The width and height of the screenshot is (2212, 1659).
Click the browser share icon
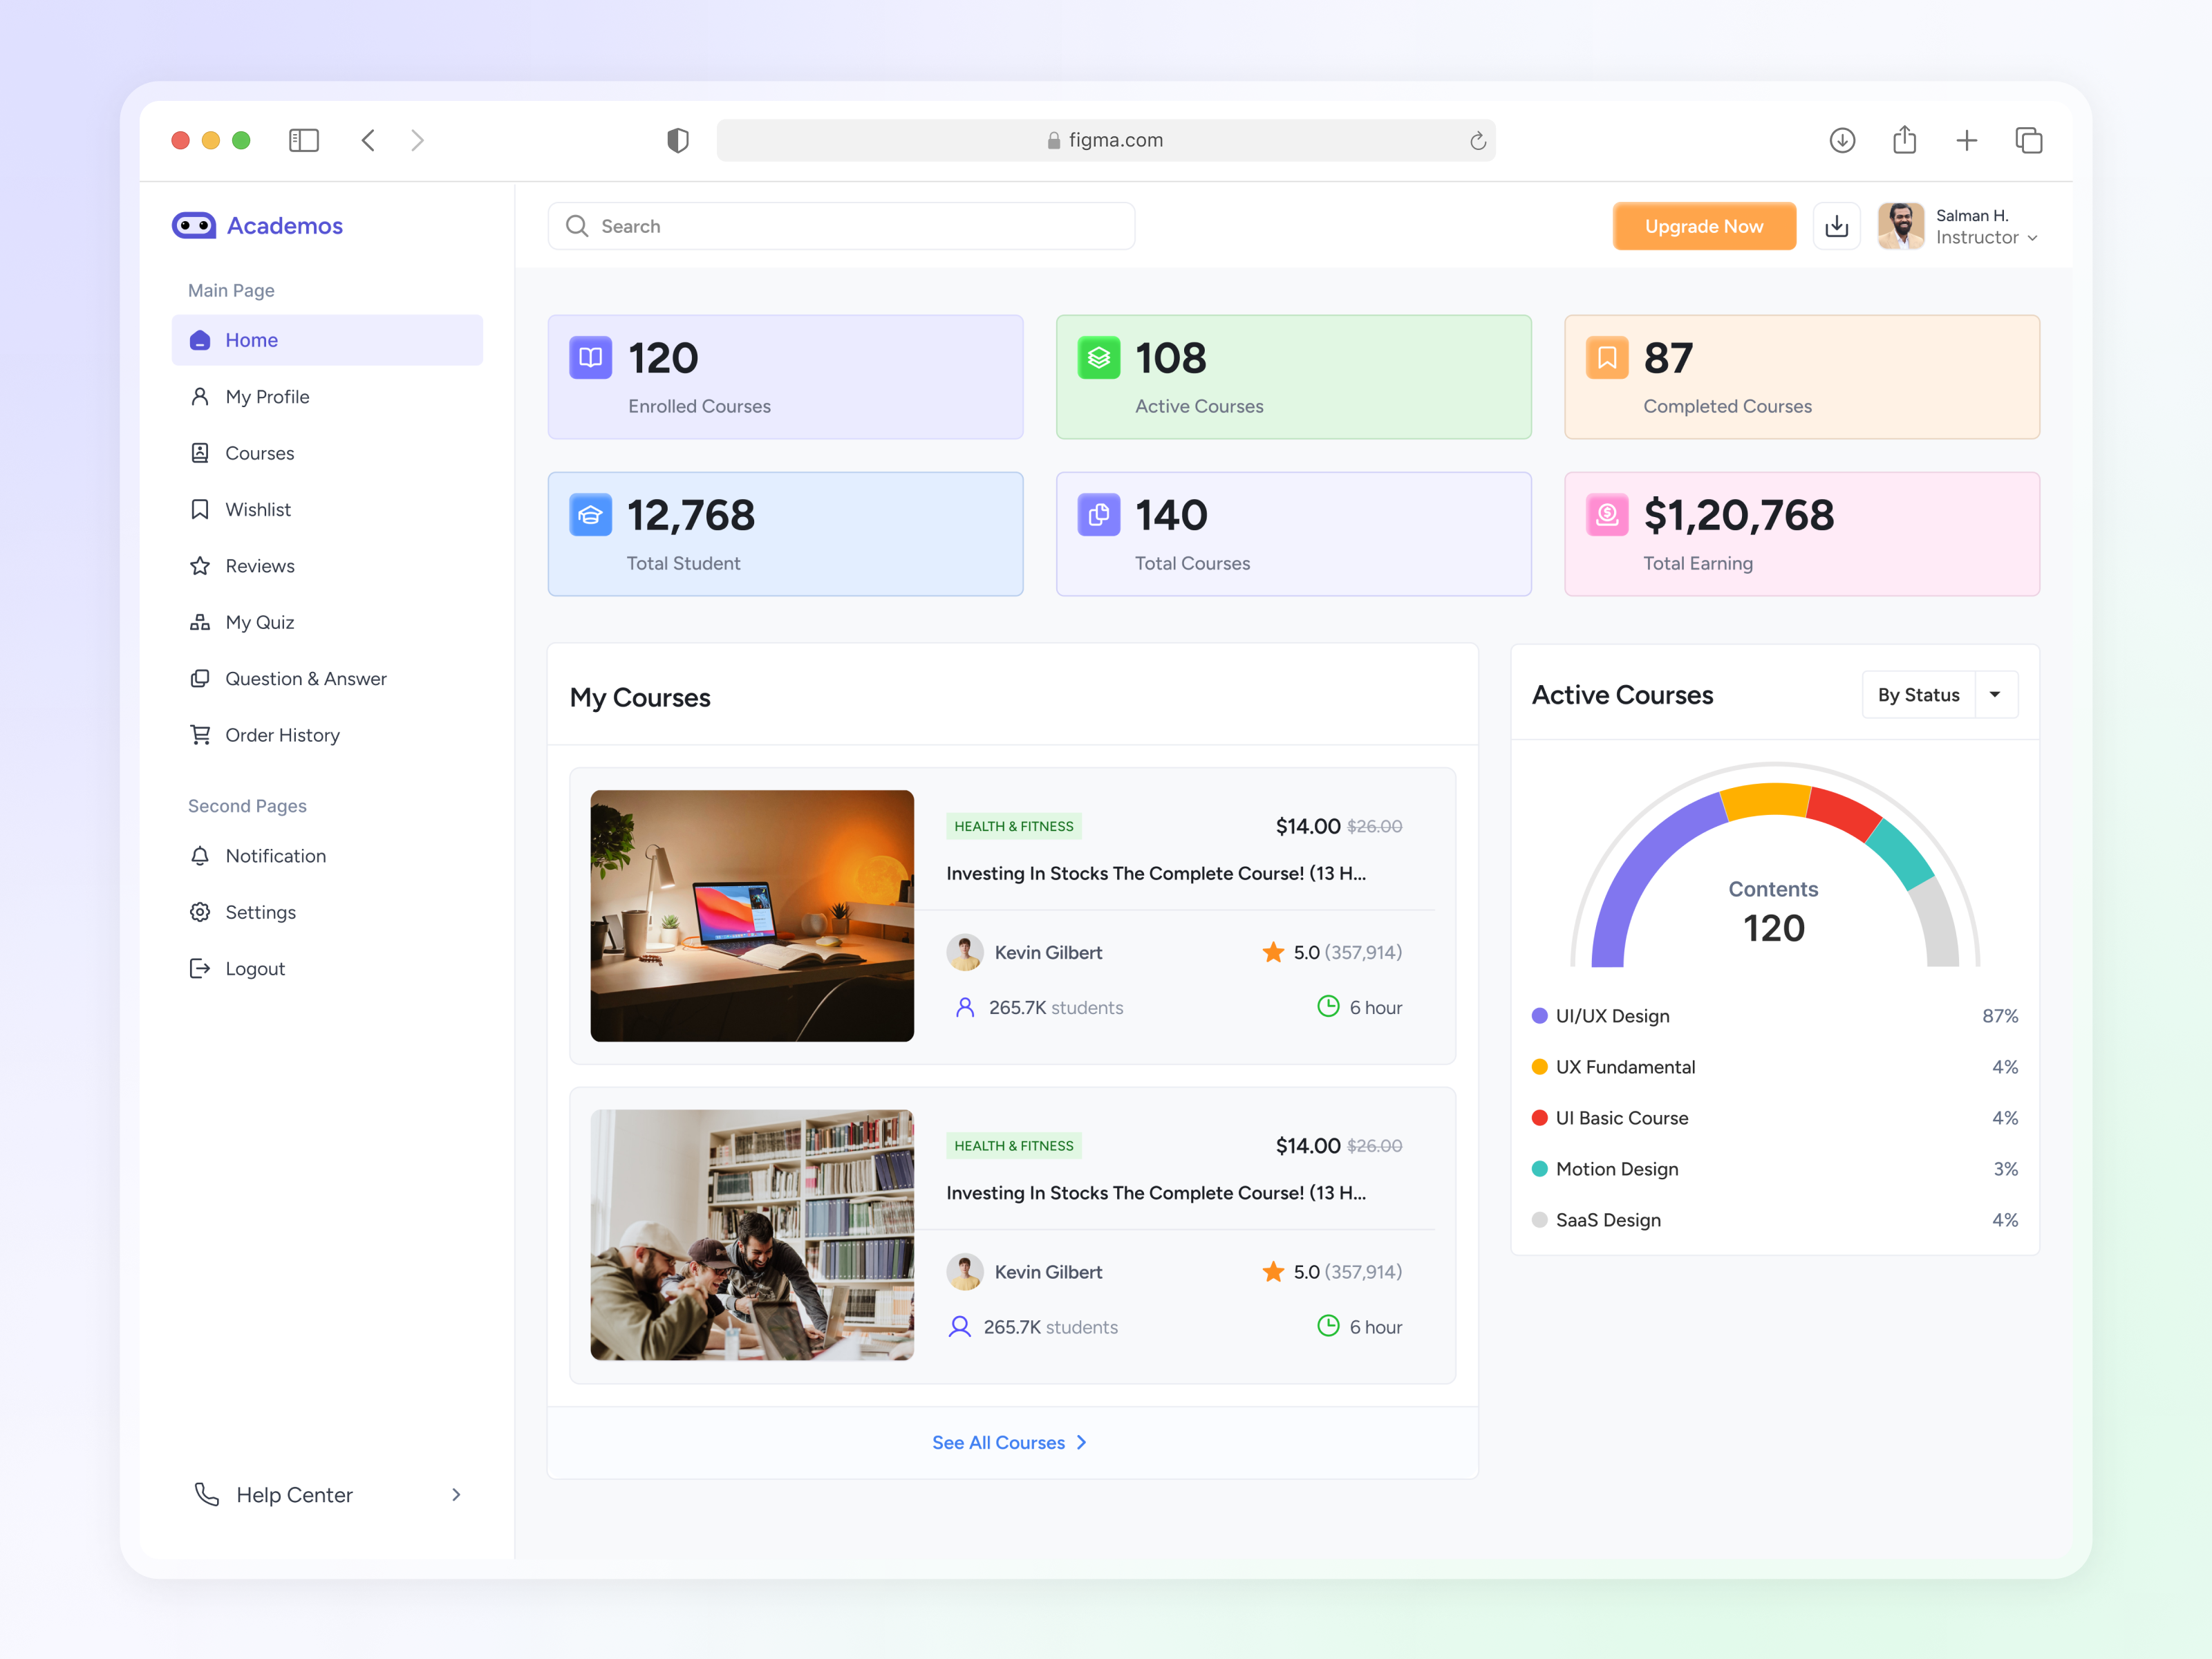[x=1904, y=139]
